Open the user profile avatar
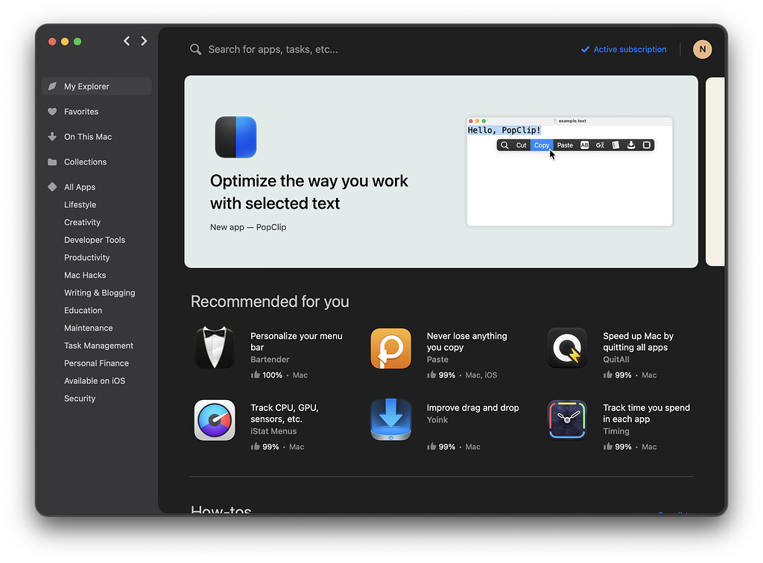The height and width of the screenshot is (563, 763). coord(702,49)
